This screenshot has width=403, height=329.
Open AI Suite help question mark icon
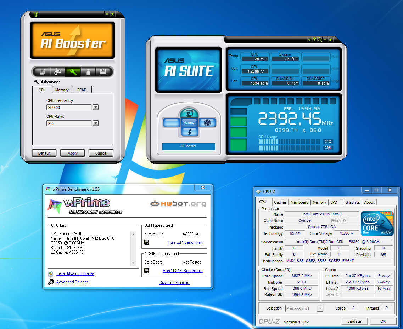pyautogui.click(x=314, y=40)
